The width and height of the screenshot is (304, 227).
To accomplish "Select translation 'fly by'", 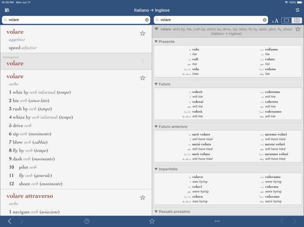I will (18, 151).
